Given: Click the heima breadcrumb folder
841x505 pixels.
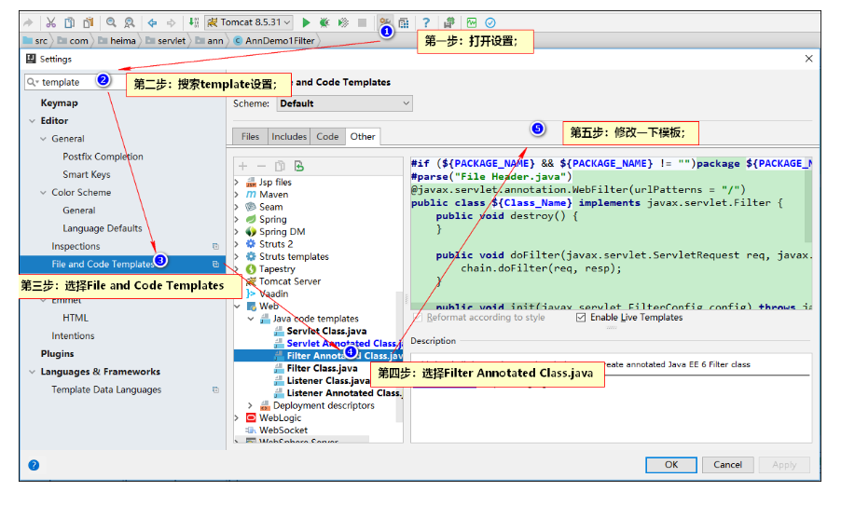Looking at the screenshot, I should point(117,41).
